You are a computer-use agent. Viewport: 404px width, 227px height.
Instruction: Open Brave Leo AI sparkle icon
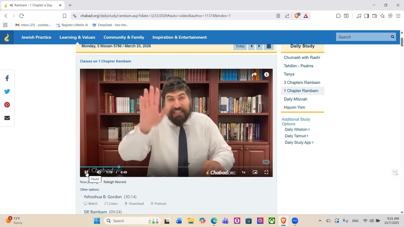tap(382, 16)
